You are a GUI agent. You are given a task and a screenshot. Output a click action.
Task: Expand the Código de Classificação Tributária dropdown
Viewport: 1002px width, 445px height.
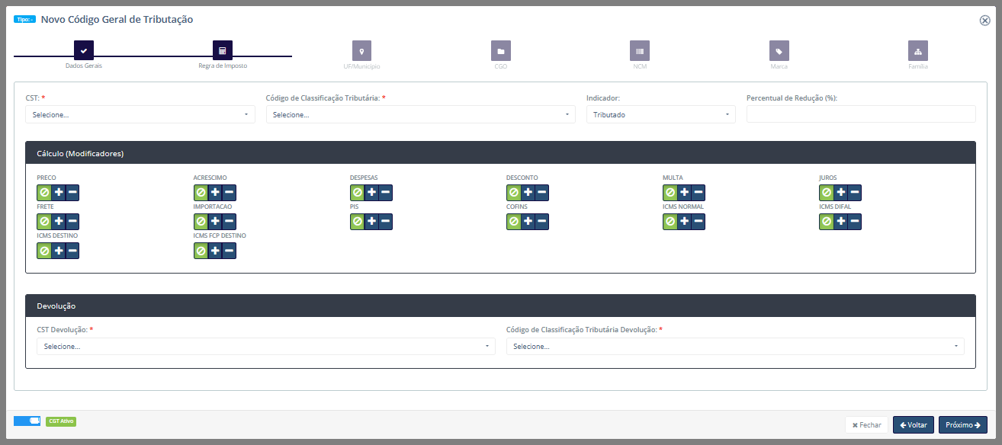pyautogui.click(x=420, y=114)
